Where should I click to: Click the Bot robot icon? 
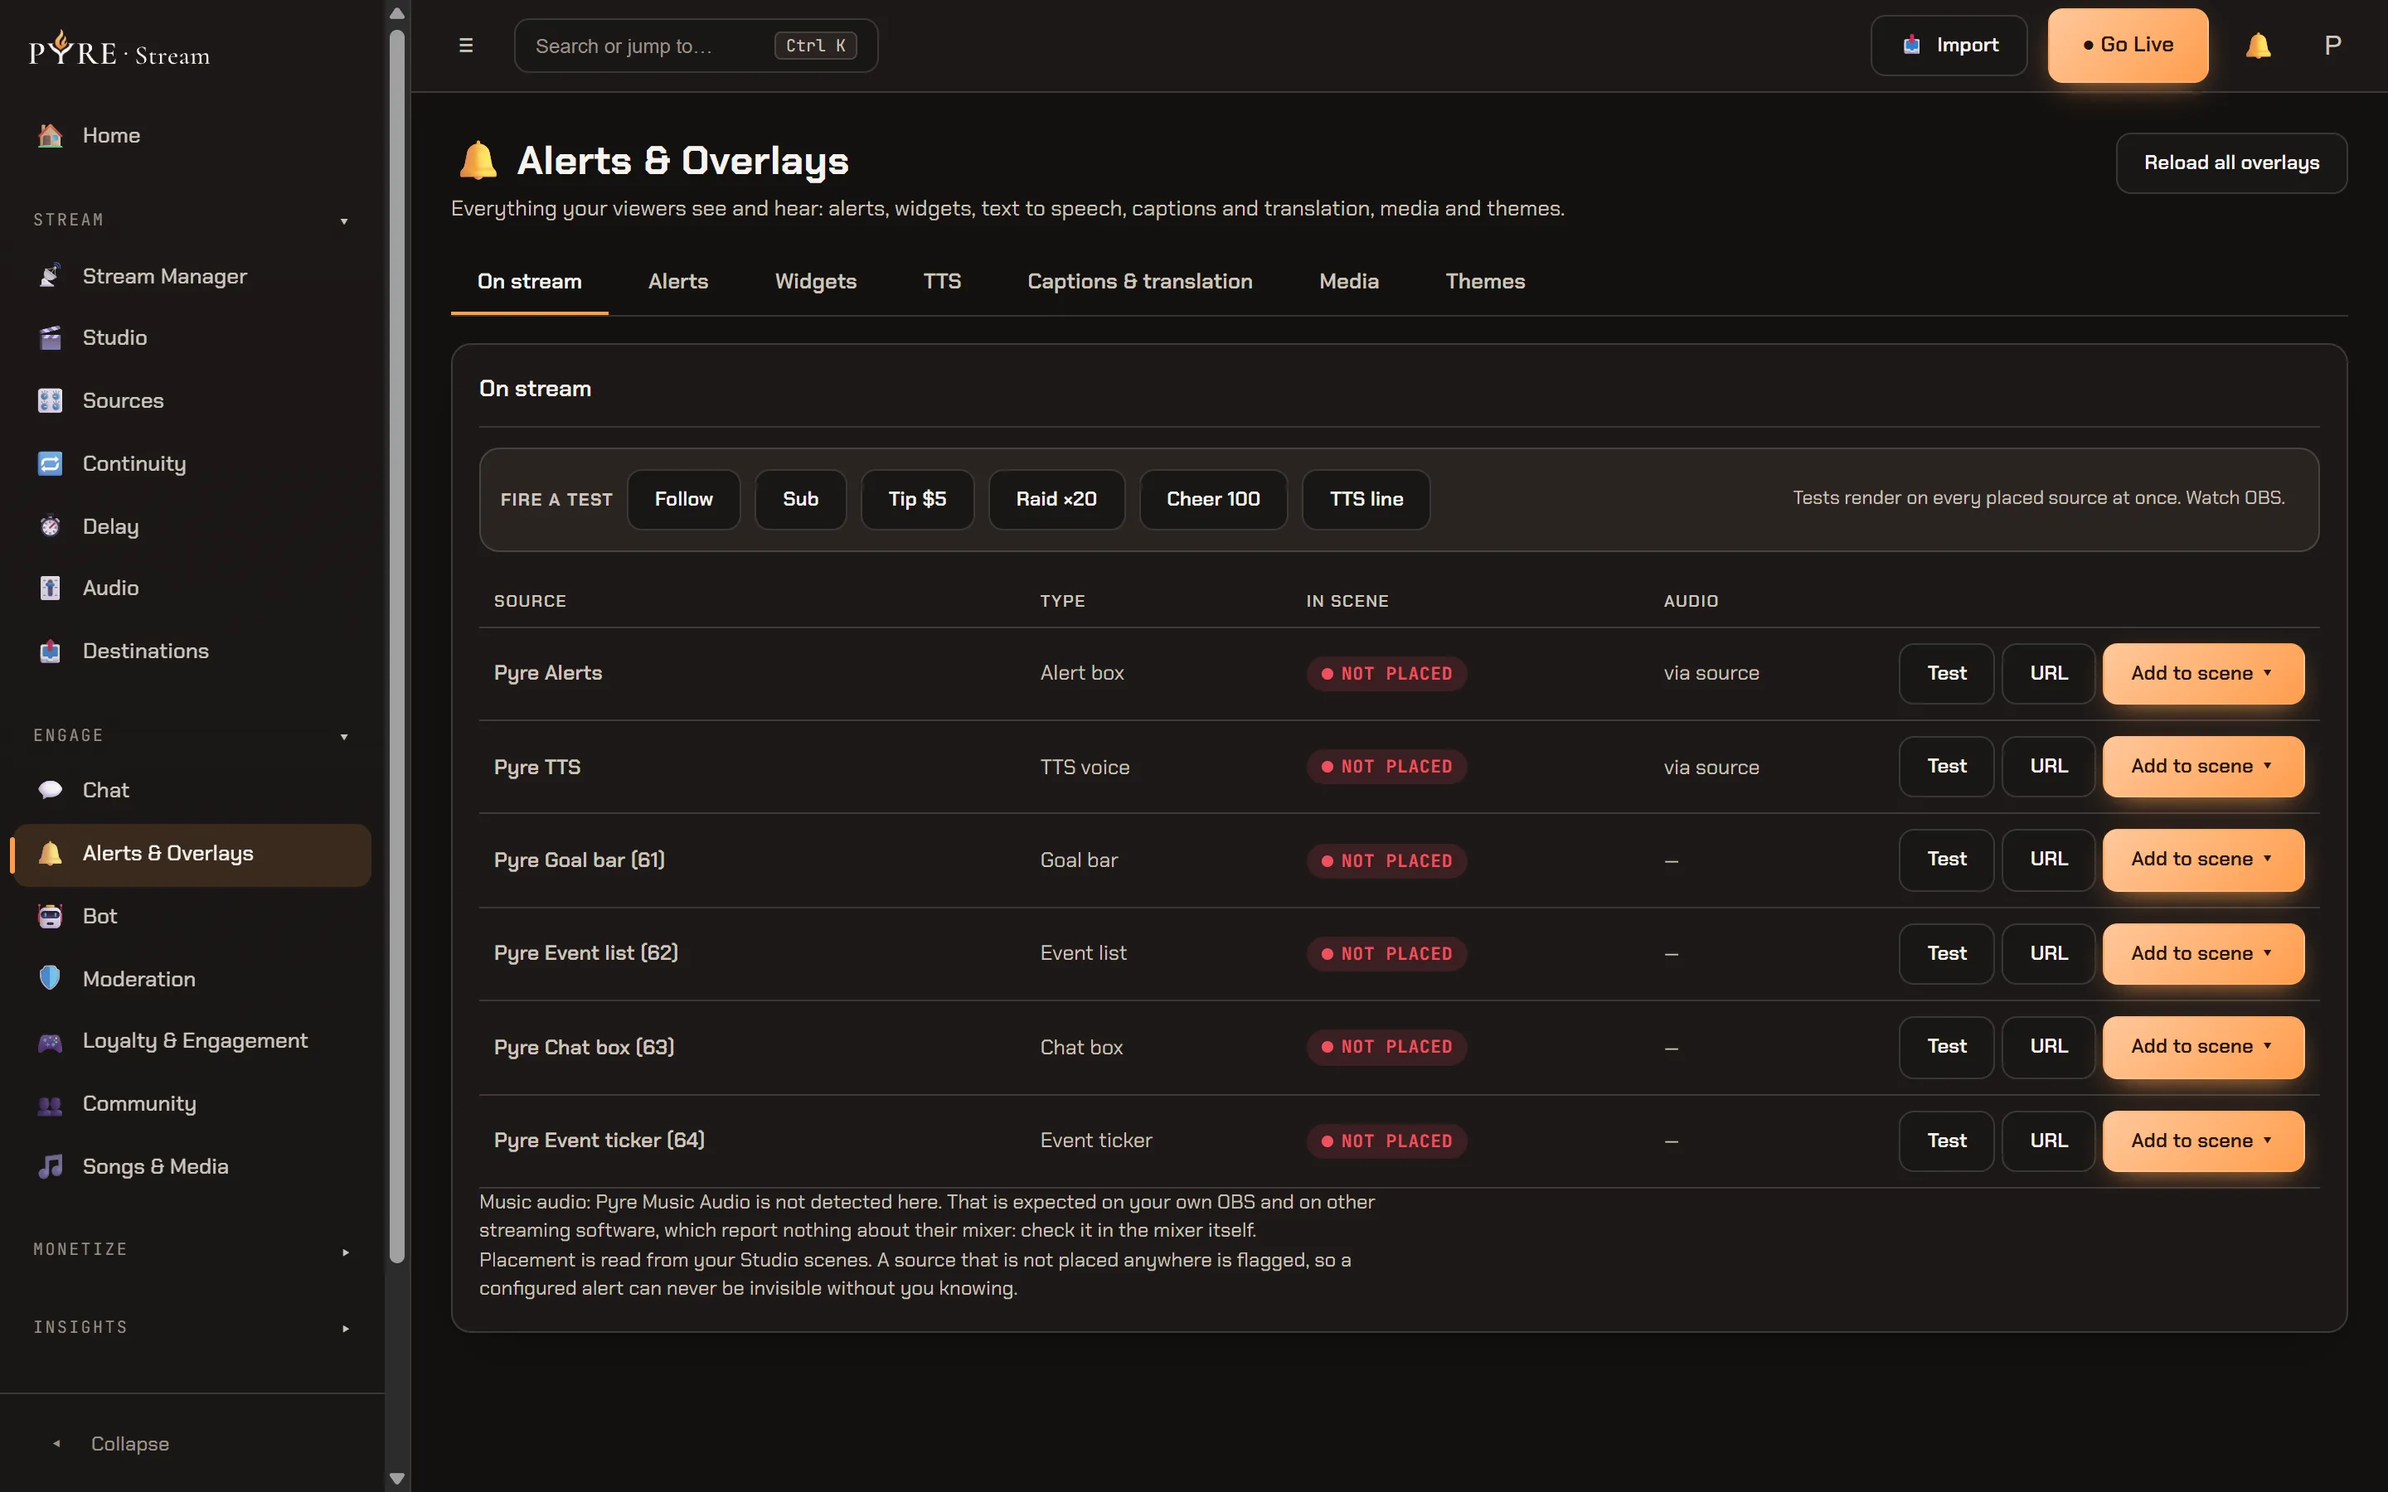[51, 916]
